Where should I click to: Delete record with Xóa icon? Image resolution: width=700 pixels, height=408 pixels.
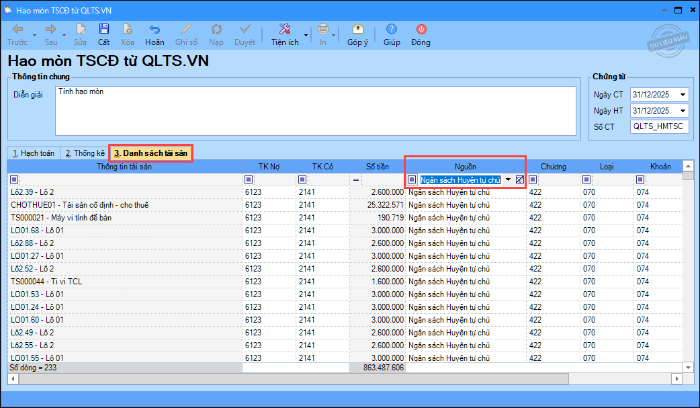click(127, 30)
